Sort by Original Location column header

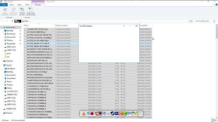click(x=61, y=25)
